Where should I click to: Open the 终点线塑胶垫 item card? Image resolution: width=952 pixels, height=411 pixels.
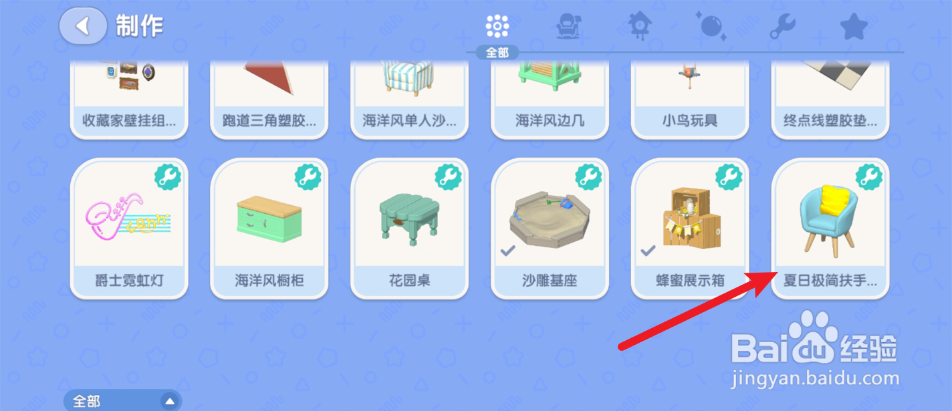click(830, 99)
